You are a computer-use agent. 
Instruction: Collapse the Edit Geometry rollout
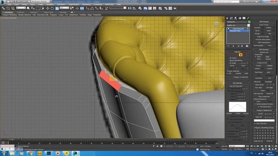264,49
